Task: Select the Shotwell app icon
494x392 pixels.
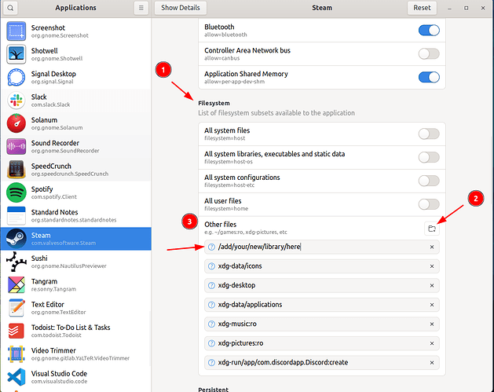Action: 16,54
